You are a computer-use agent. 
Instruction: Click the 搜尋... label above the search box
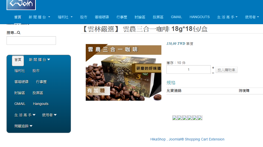tap(11, 33)
